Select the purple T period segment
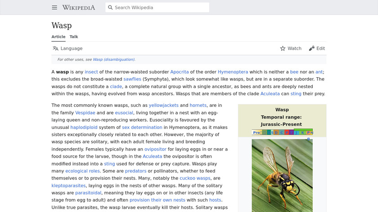Viewport: 378px width, 212px height. 292,132
